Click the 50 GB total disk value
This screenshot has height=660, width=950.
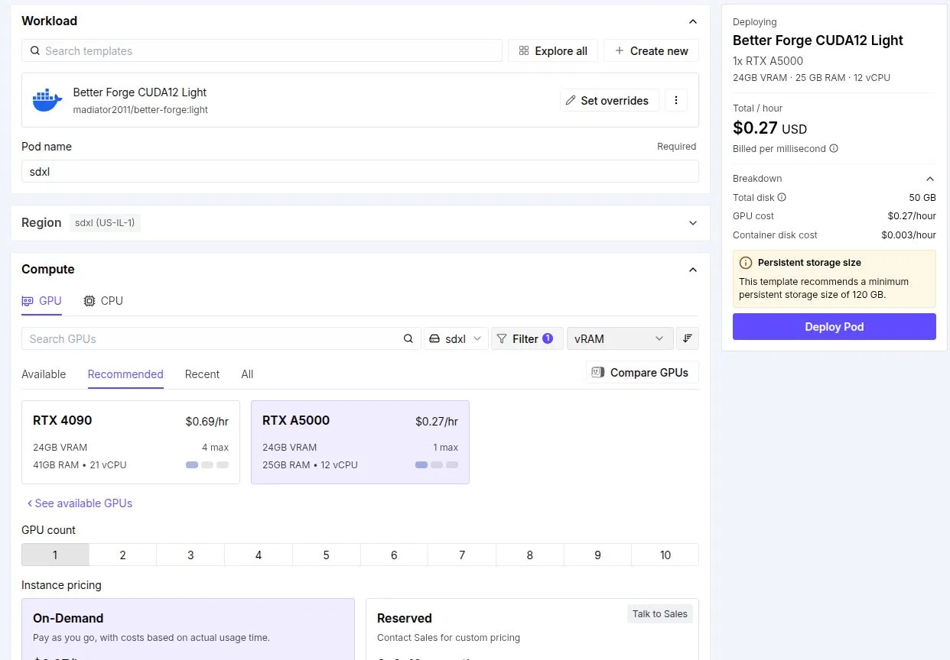(922, 197)
